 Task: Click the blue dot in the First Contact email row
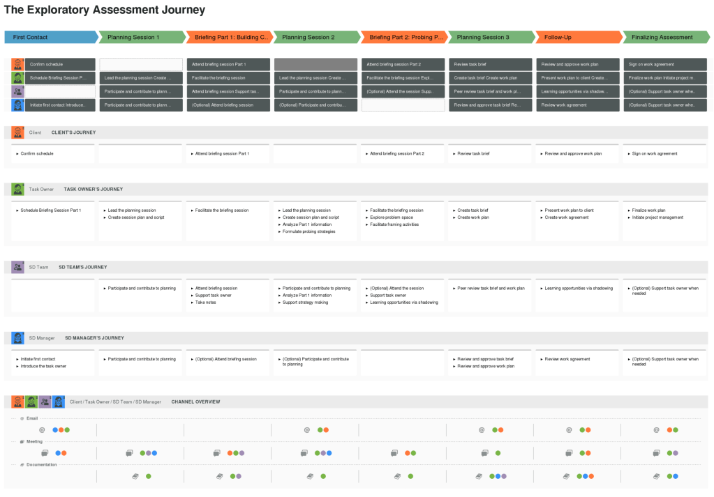(x=55, y=430)
